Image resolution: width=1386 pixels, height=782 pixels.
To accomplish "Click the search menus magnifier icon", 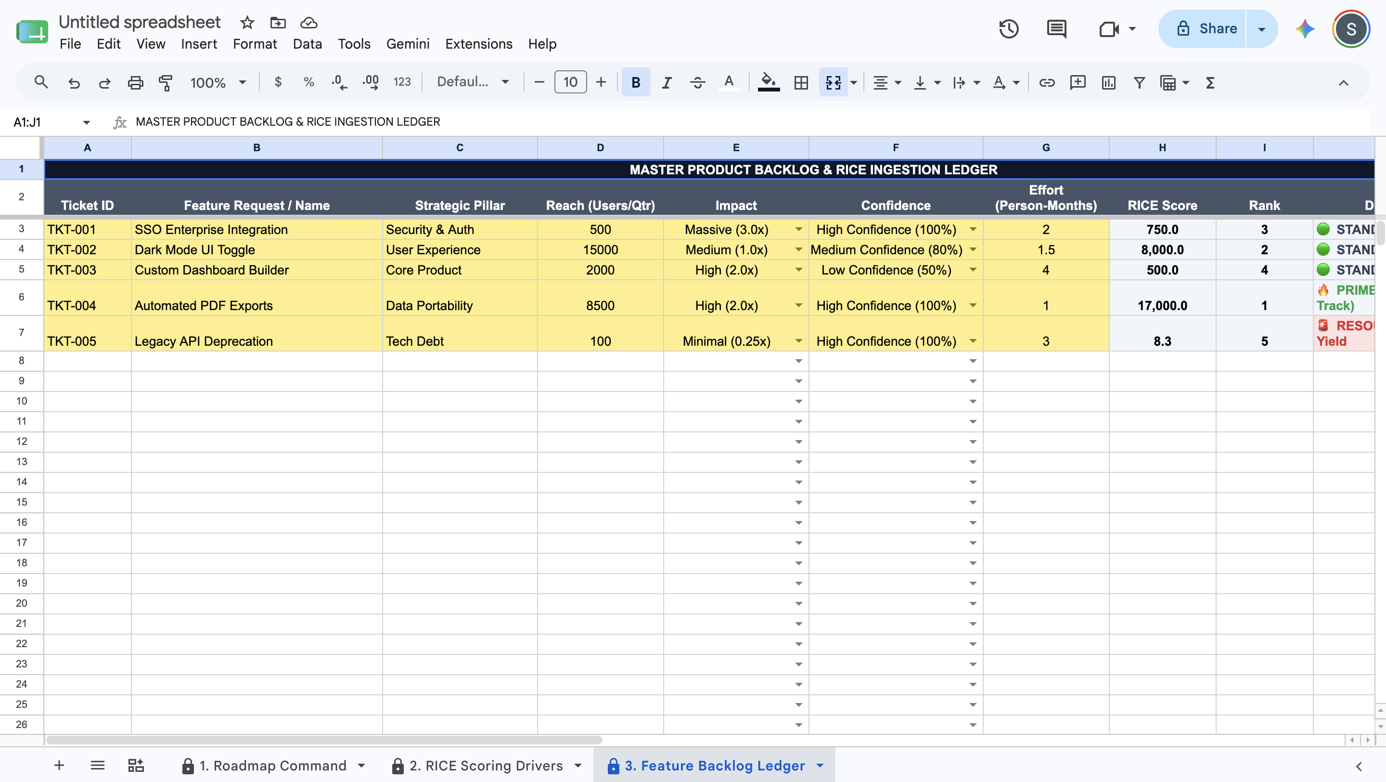I will pos(41,82).
